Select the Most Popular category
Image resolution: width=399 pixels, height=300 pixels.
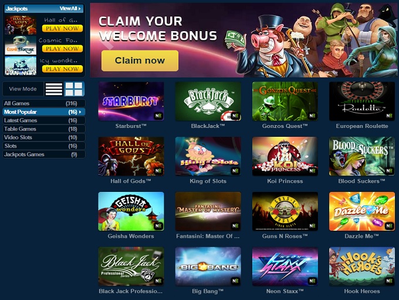[44, 112]
